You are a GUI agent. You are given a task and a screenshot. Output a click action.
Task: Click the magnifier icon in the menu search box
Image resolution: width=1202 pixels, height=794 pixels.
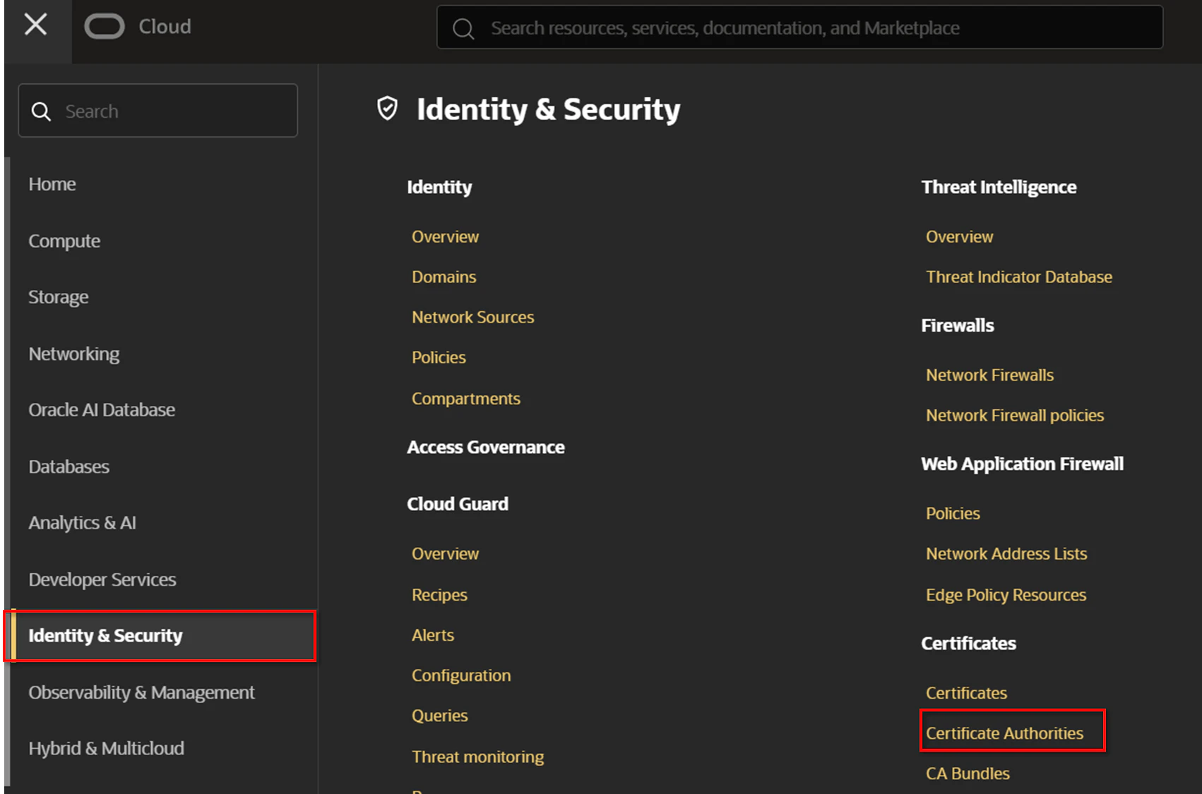(41, 112)
